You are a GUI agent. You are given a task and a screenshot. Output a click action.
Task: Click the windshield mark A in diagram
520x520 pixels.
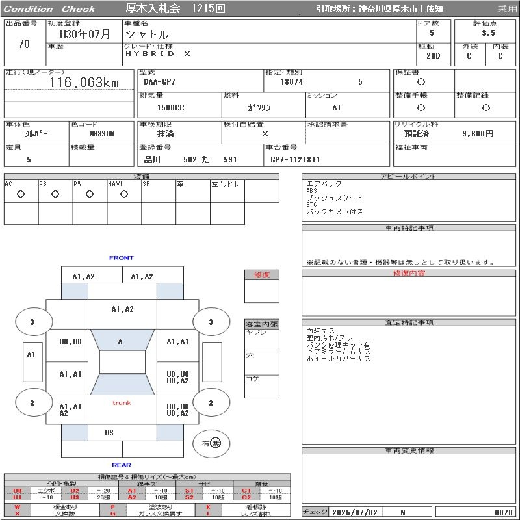pos(120,342)
